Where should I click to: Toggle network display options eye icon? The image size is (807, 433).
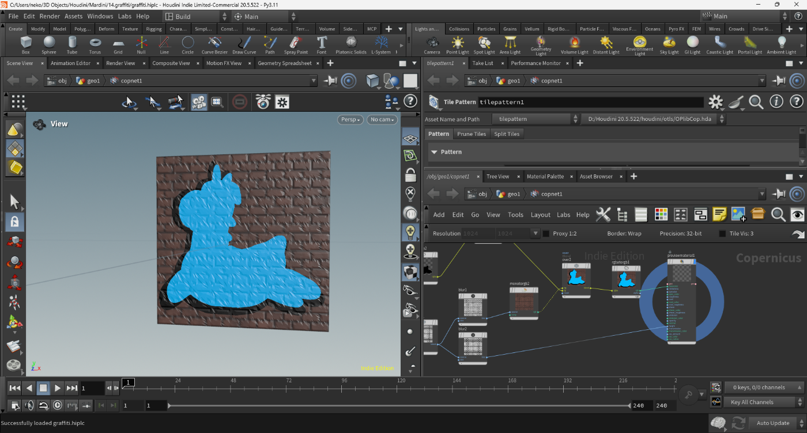[x=798, y=215]
